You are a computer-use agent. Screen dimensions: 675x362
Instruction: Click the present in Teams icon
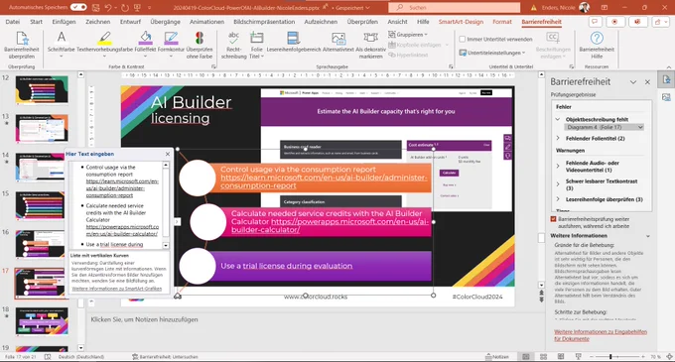pos(637,22)
